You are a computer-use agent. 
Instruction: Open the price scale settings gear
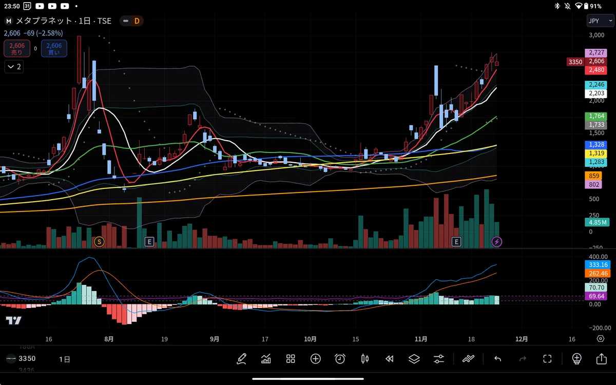click(601, 339)
